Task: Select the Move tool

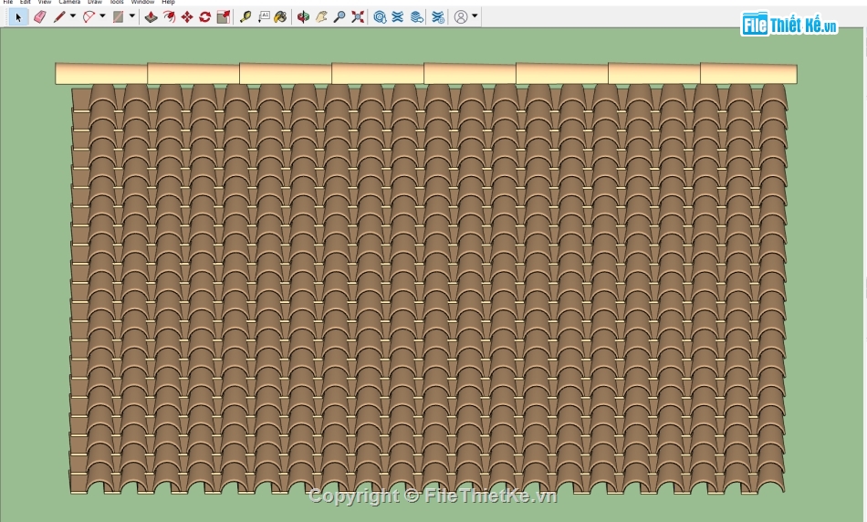Action: [x=187, y=17]
